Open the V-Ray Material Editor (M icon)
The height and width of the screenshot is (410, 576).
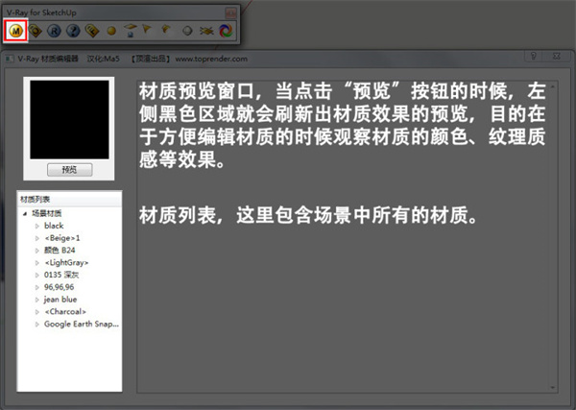[x=16, y=31]
